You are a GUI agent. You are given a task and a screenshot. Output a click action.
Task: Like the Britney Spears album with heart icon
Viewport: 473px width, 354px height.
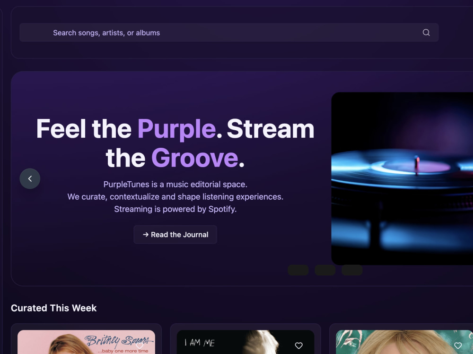pyautogui.click(x=140, y=346)
